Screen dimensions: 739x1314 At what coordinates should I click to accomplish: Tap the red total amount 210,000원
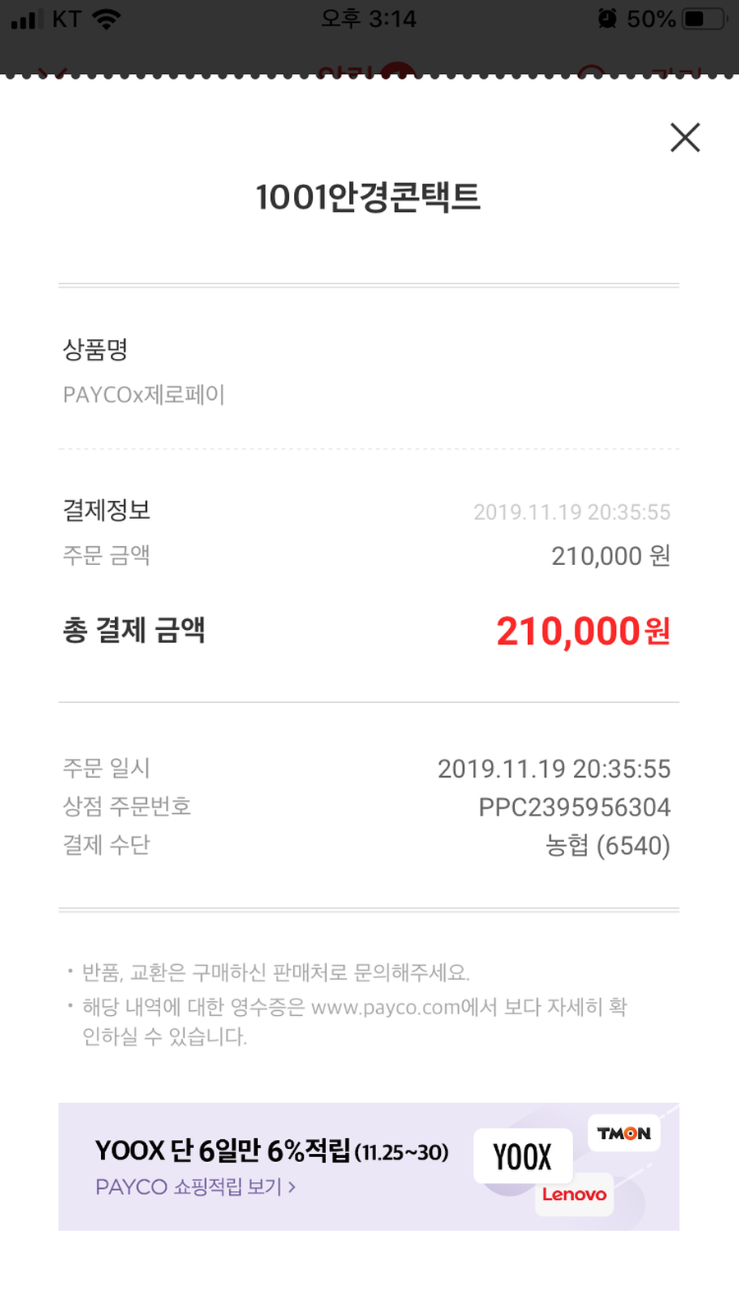click(x=583, y=632)
